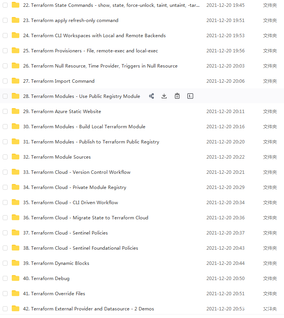Tick checkbox for 23. Terraform apply refresh-only
The width and height of the screenshot is (284, 318).
(5, 20)
